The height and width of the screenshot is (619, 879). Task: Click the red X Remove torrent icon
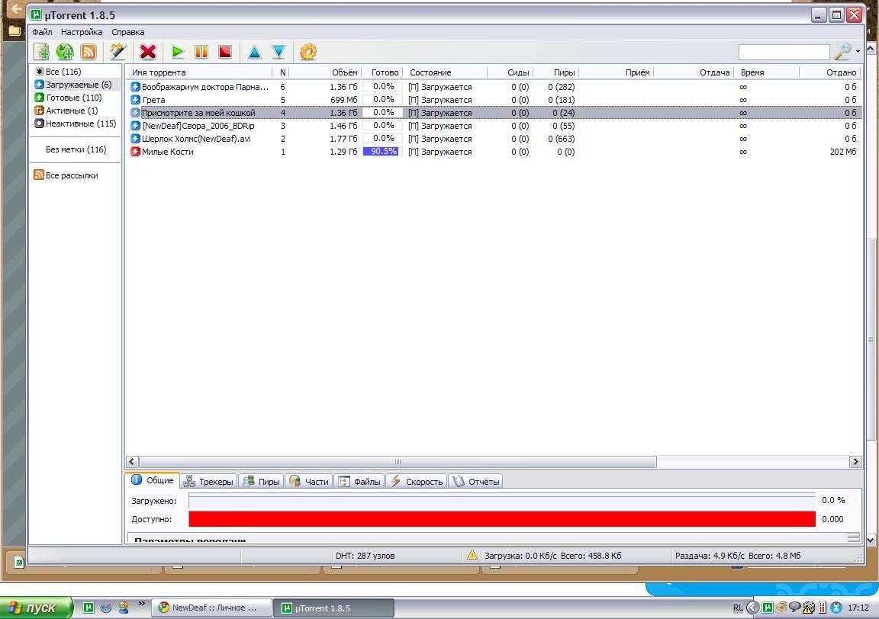[x=148, y=52]
